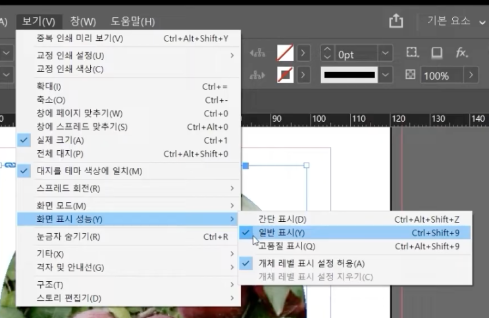
Task: Select 간단 표시(D) display option
Action: 355,219
